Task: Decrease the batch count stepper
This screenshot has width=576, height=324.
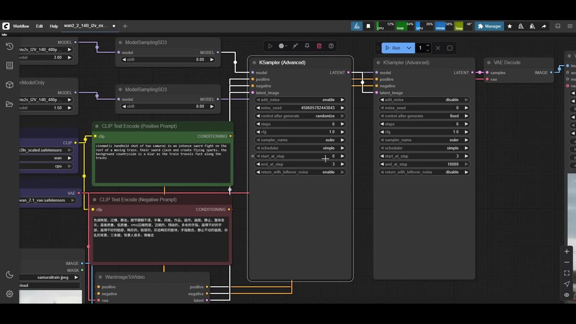Action: pos(428,50)
